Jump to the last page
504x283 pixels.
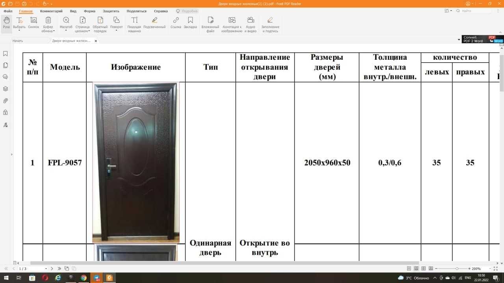(59, 268)
